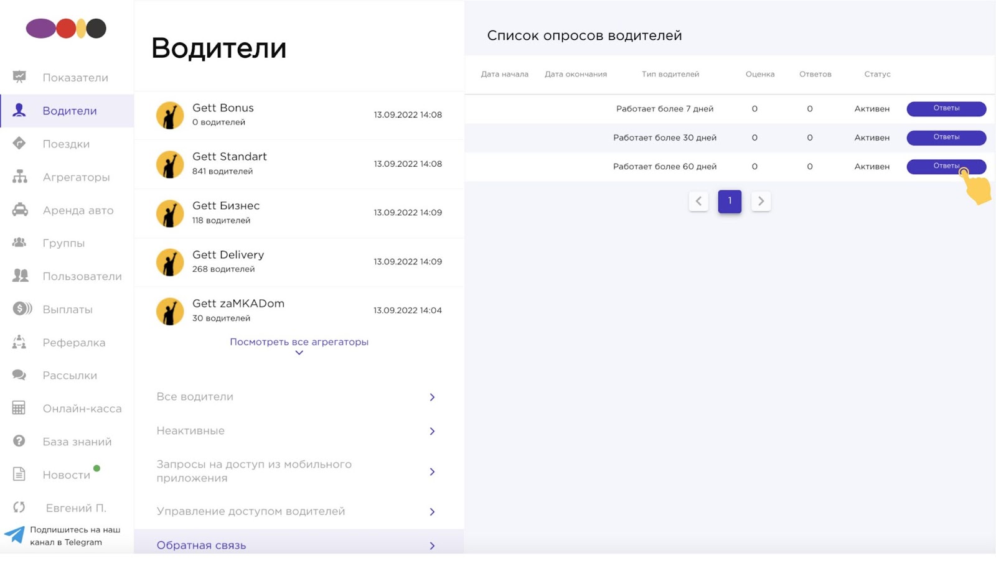The height and width of the screenshot is (566, 996).
Task: Click the Тип водителей column header
Action: 670,74
